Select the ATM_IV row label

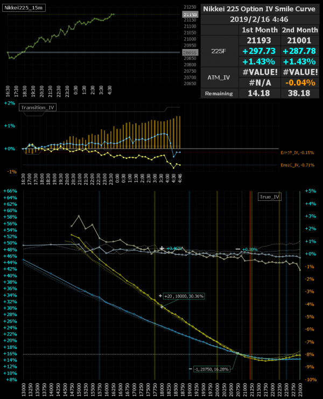pyautogui.click(x=219, y=78)
